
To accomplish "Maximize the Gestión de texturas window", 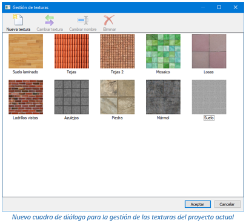I will [219, 7].
